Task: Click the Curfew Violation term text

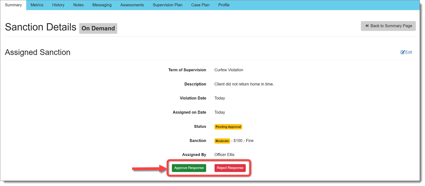Action: pyautogui.click(x=228, y=70)
